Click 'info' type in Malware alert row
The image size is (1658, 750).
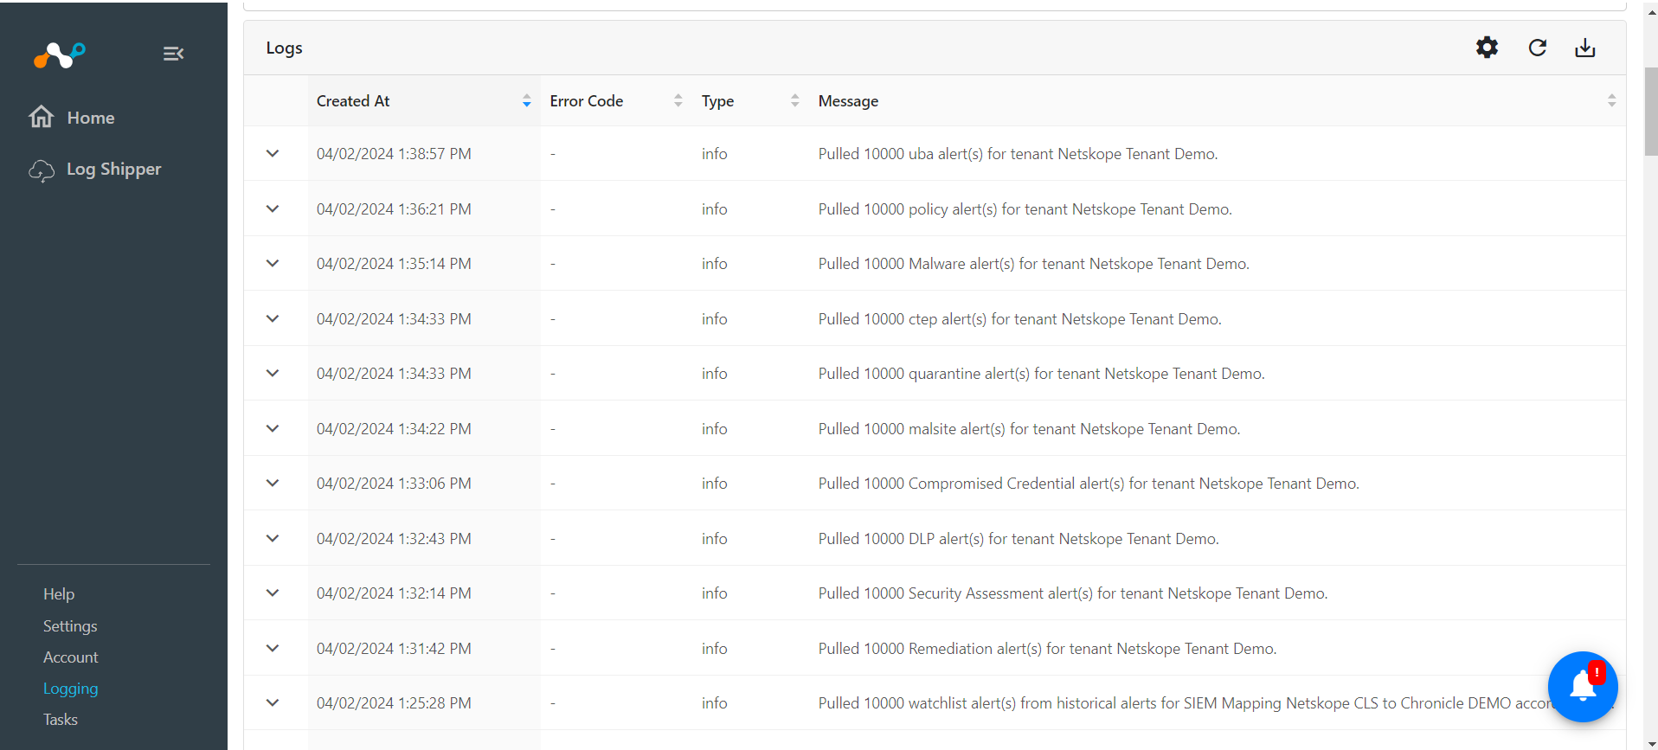pos(714,264)
